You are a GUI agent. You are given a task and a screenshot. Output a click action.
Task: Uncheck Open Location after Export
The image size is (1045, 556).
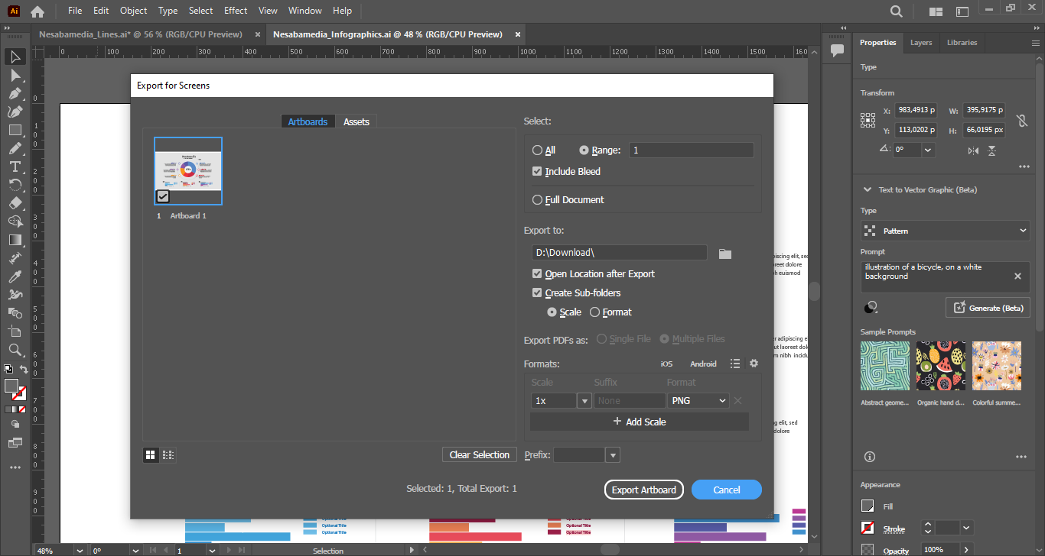tap(537, 273)
